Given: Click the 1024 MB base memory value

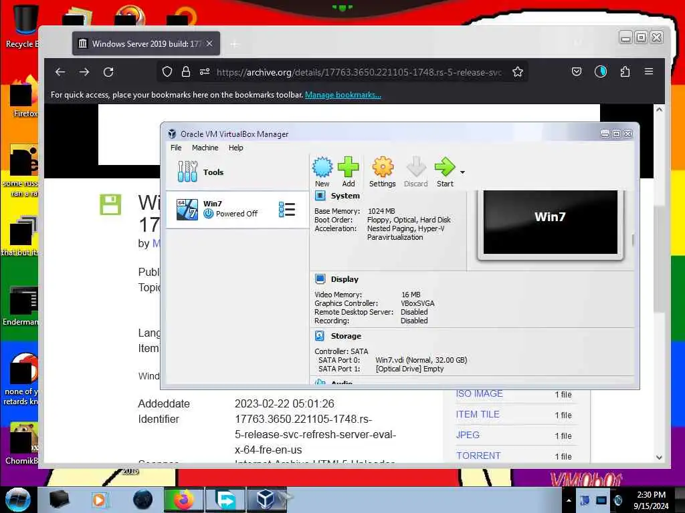Looking at the screenshot, I should click(x=381, y=211).
